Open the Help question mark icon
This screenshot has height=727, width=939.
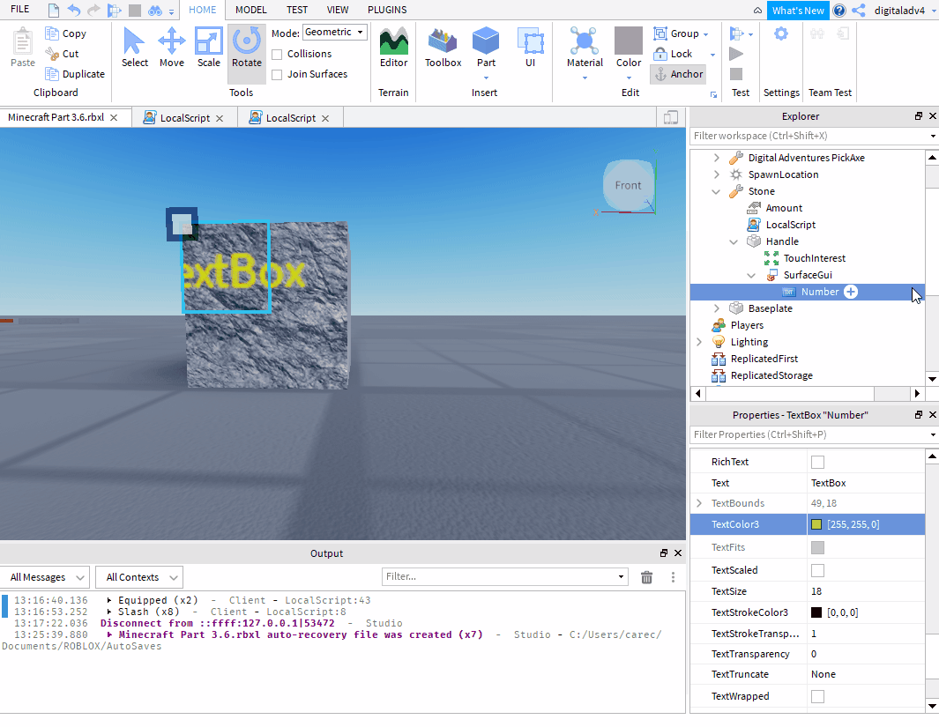(x=839, y=11)
